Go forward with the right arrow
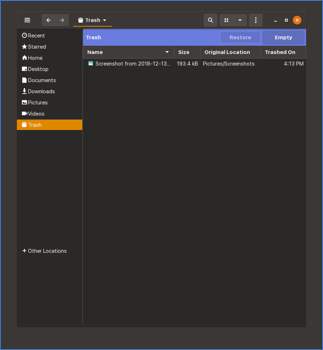The width and height of the screenshot is (323, 350). point(62,20)
